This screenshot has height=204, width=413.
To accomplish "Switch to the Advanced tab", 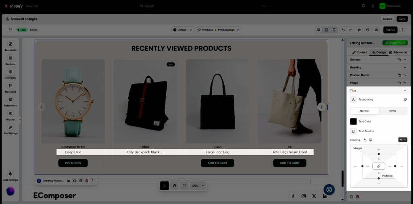I will 398,52.
